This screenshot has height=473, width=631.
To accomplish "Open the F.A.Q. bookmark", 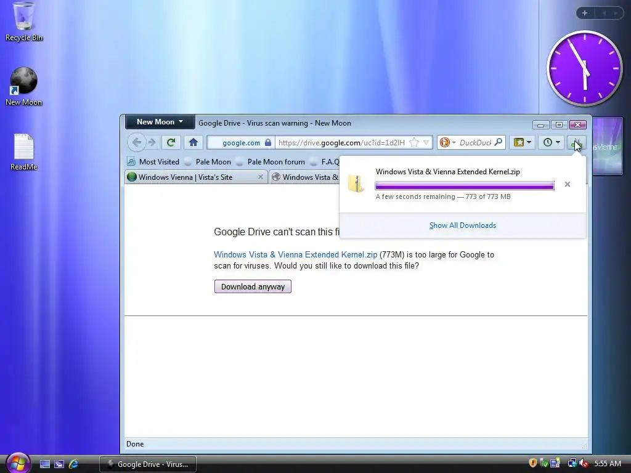I will [x=325, y=162].
